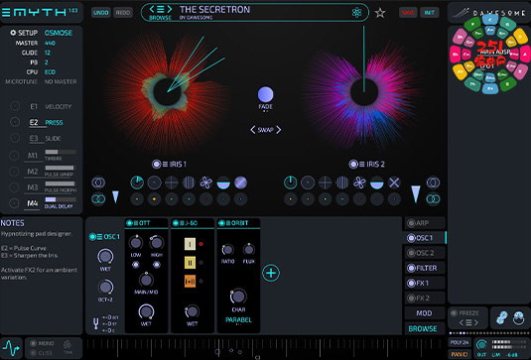The image size is (531, 360).
Task: Click the tuning fork icon in OSC 1
Action: (x=96, y=323)
